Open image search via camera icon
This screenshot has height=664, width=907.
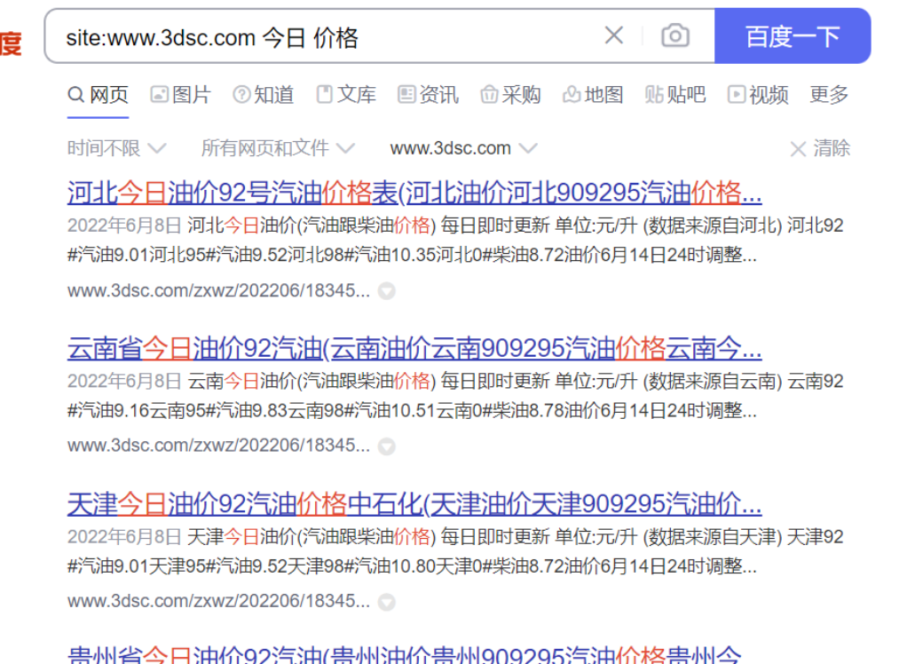click(x=675, y=36)
